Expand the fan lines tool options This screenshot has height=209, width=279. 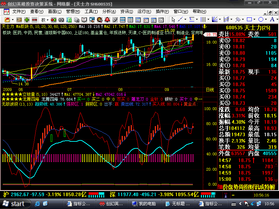[x=220, y=20]
